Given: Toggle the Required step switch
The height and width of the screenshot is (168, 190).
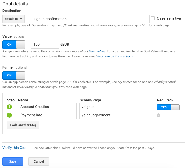Looking at the screenshot, I should tap(168, 107).
